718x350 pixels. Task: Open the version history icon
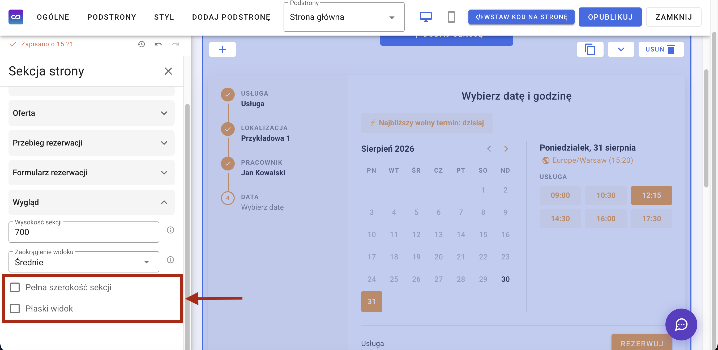(x=141, y=44)
